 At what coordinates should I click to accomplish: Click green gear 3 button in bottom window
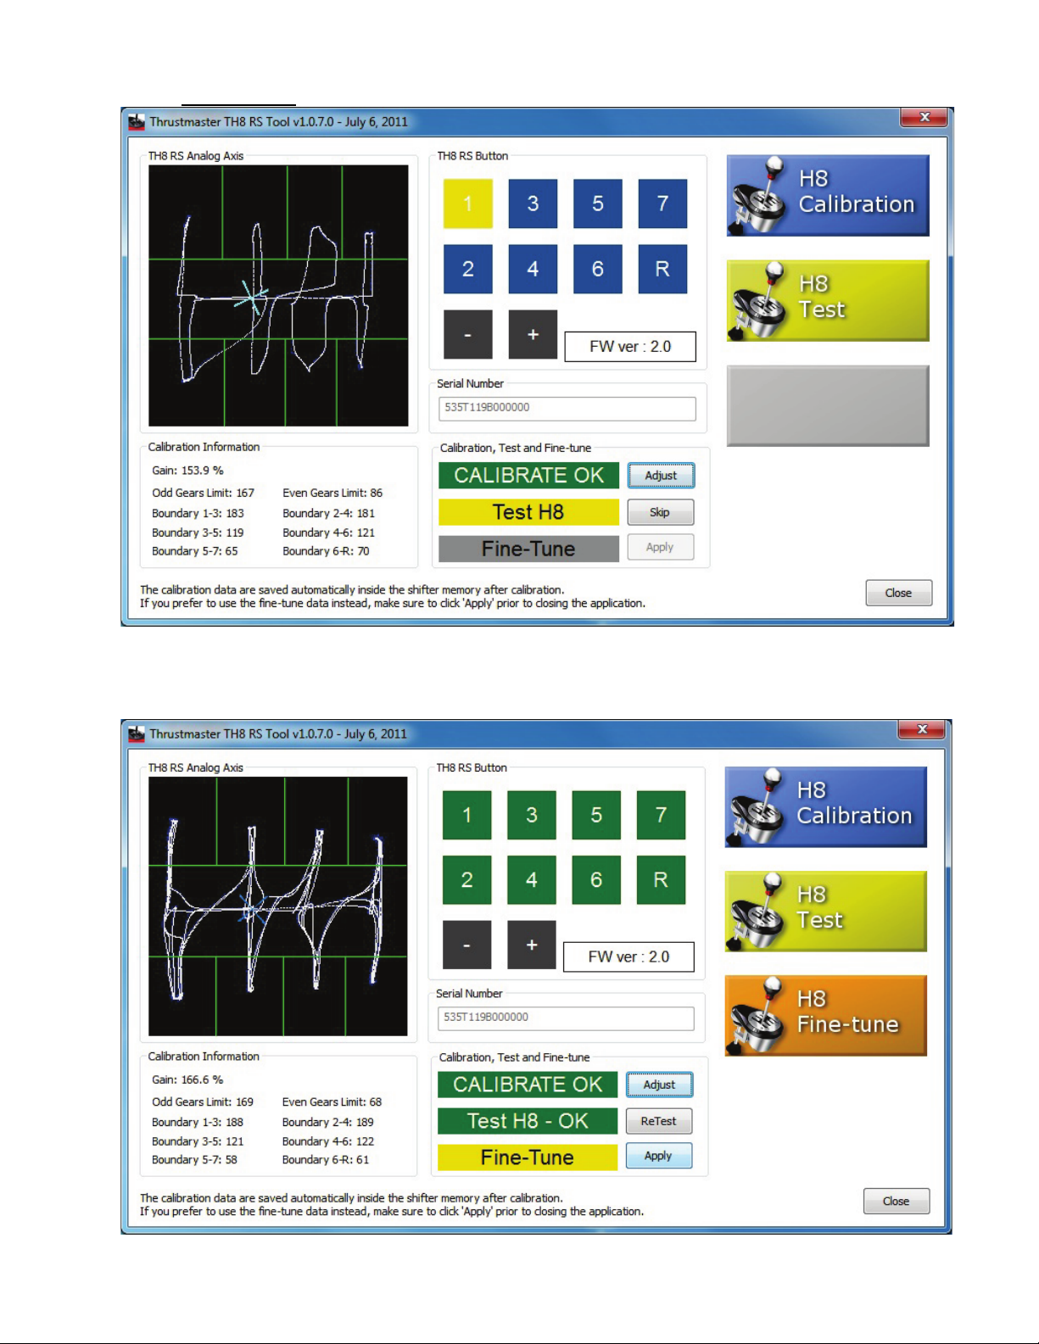pos(532,815)
